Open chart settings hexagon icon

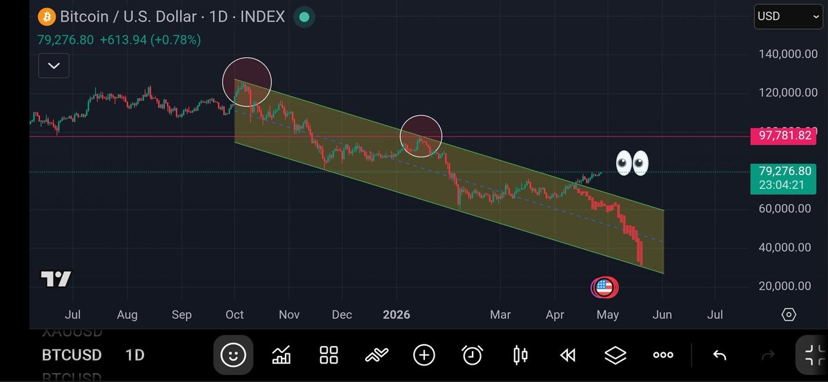789,314
